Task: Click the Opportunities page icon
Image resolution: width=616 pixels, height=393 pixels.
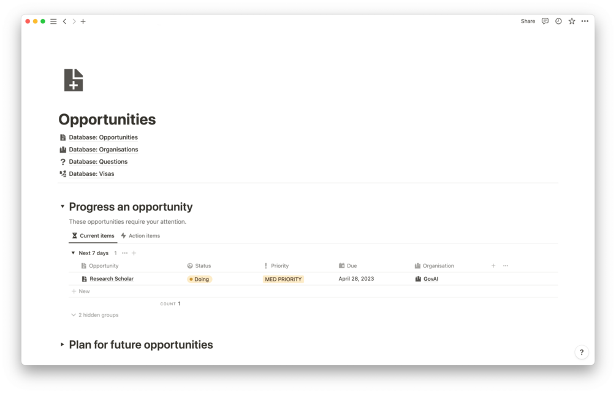Action: pos(74,80)
